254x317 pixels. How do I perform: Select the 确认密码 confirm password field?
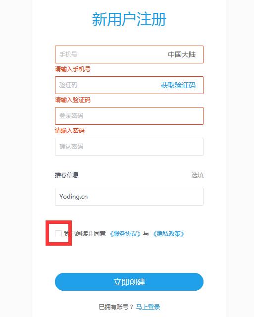129,147
